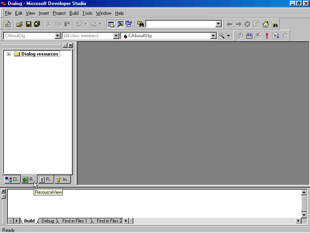The image size is (310, 233).
Task: Click the Compile icon
Action: (240, 36)
